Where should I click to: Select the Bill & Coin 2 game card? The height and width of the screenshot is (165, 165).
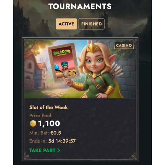point(64,62)
